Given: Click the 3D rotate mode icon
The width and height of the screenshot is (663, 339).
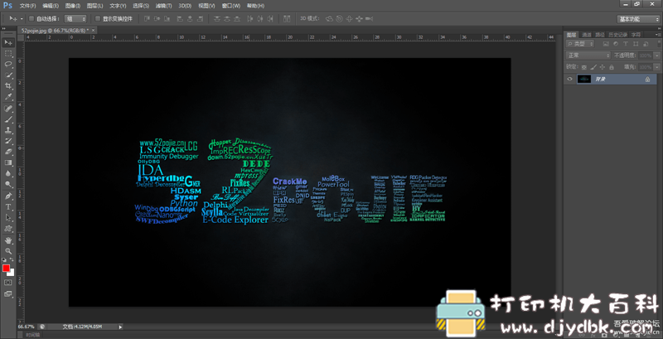Looking at the screenshot, I should (329, 18).
